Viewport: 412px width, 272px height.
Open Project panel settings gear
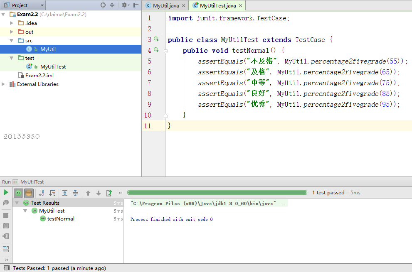click(125, 5)
